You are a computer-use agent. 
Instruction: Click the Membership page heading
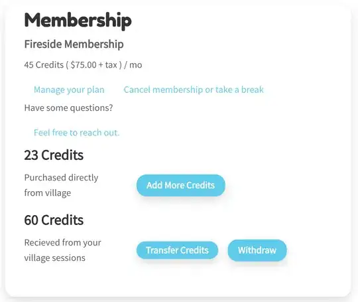[78, 21]
